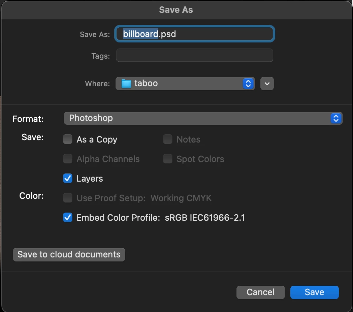Image resolution: width=353 pixels, height=312 pixels.
Task: Click the Where popup stepper arrows
Action: [x=248, y=84]
